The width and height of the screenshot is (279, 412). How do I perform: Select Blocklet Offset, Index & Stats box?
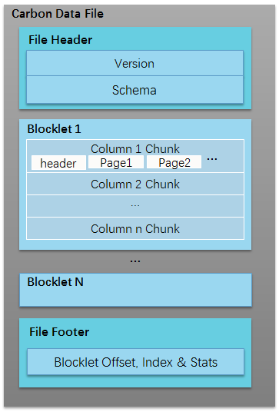click(x=135, y=362)
